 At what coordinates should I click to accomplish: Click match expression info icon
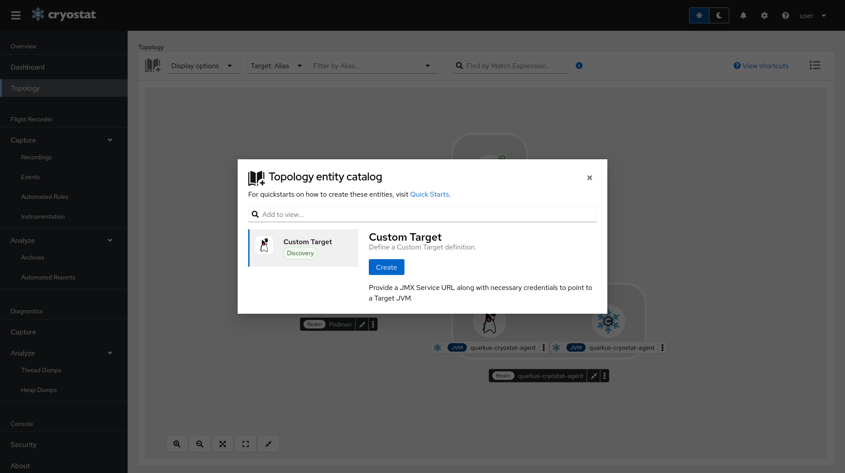click(579, 66)
